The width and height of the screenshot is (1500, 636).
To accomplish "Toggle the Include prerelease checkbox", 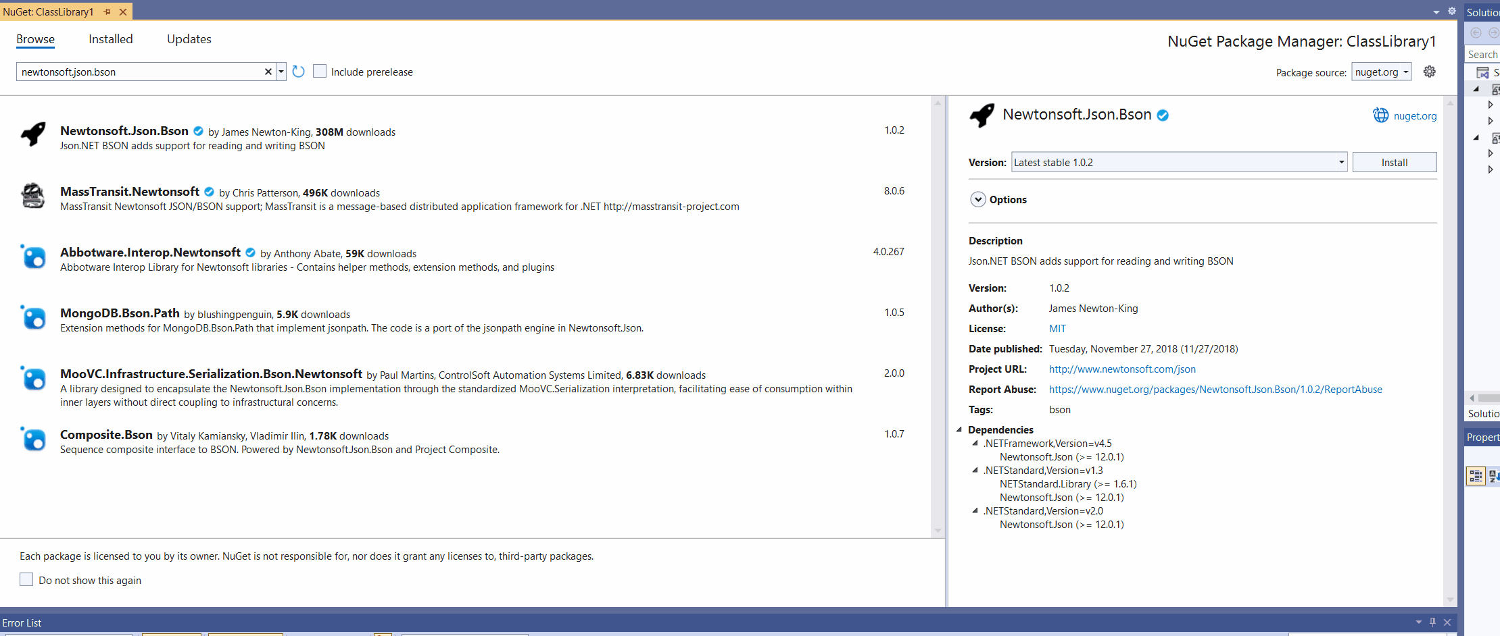I will tap(320, 71).
